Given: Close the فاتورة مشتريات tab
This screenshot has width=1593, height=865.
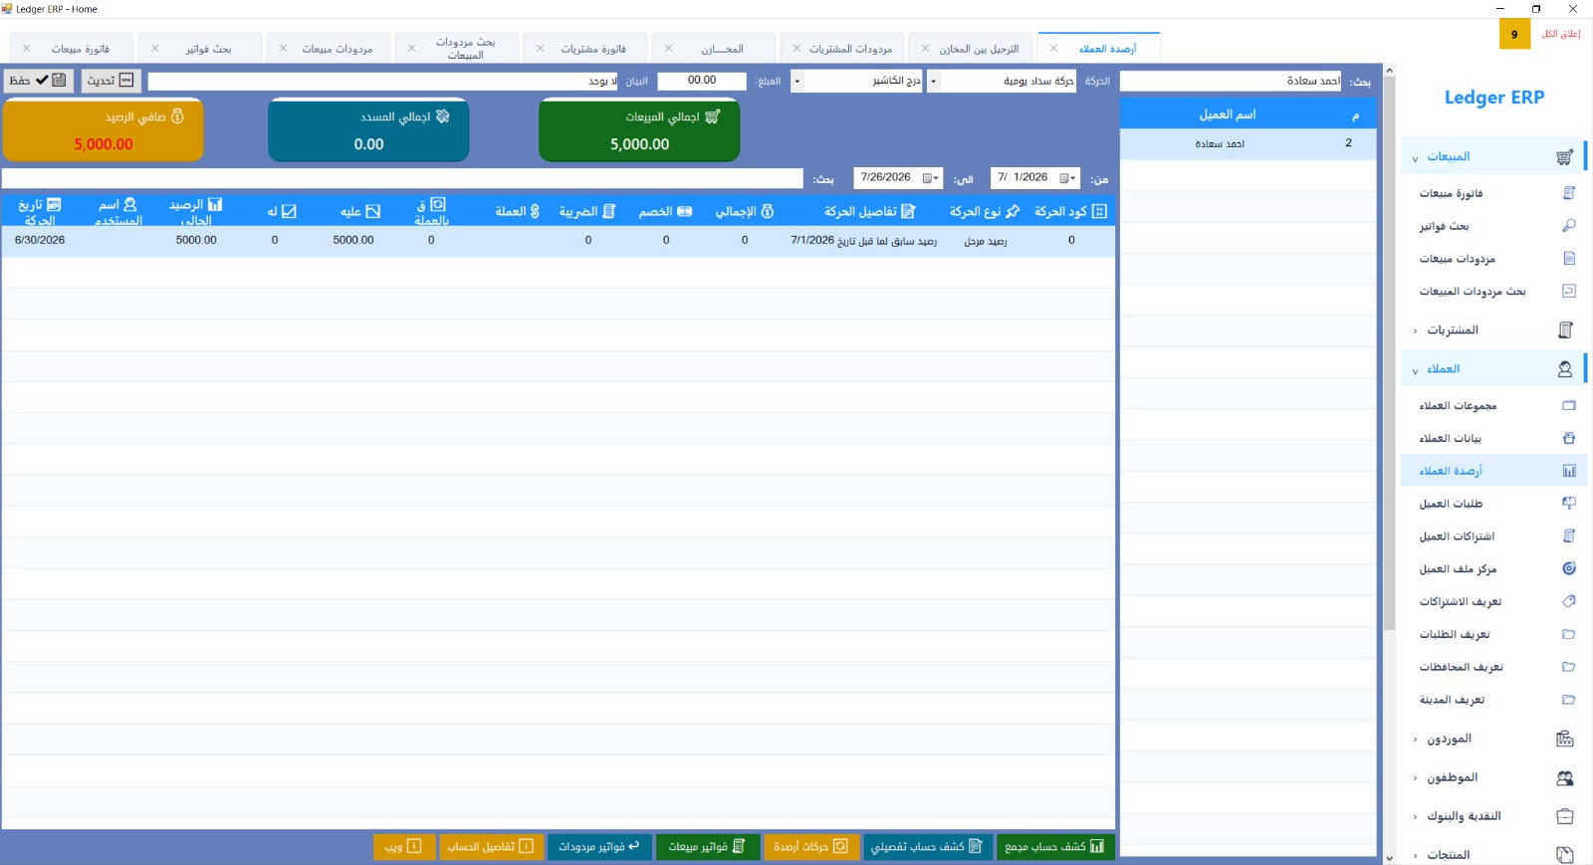Looking at the screenshot, I should click(541, 49).
